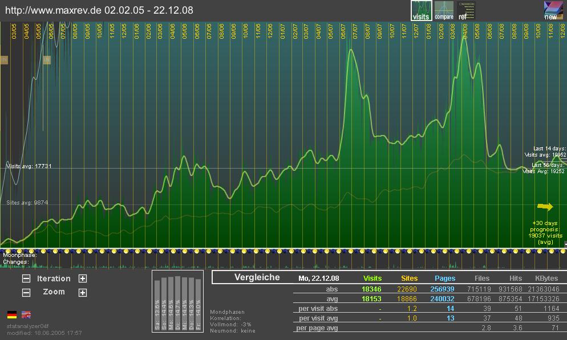Screen dimensions: 567x340
Task: Click the IN badge near the 06/05 label
Action: [x=47, y=60]
